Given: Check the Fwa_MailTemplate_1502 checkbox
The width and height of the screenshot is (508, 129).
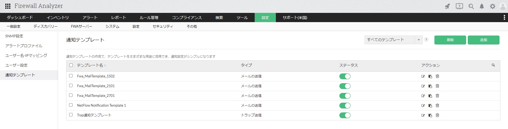Looking at the screenshot, I should [x=71, y=76].
